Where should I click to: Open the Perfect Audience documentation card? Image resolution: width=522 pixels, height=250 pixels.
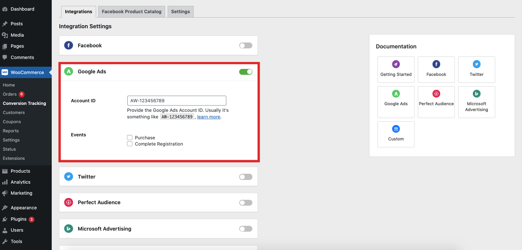(x=436, y=102)
